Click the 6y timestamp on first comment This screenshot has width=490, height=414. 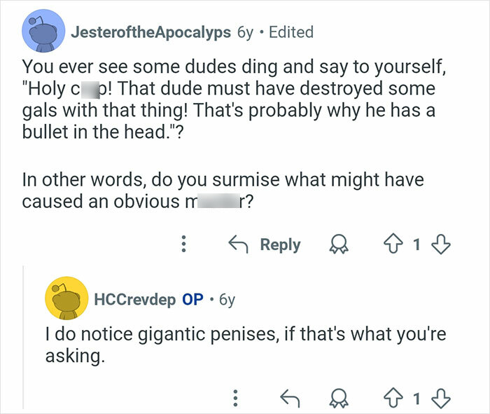click(x=245, y=32)
